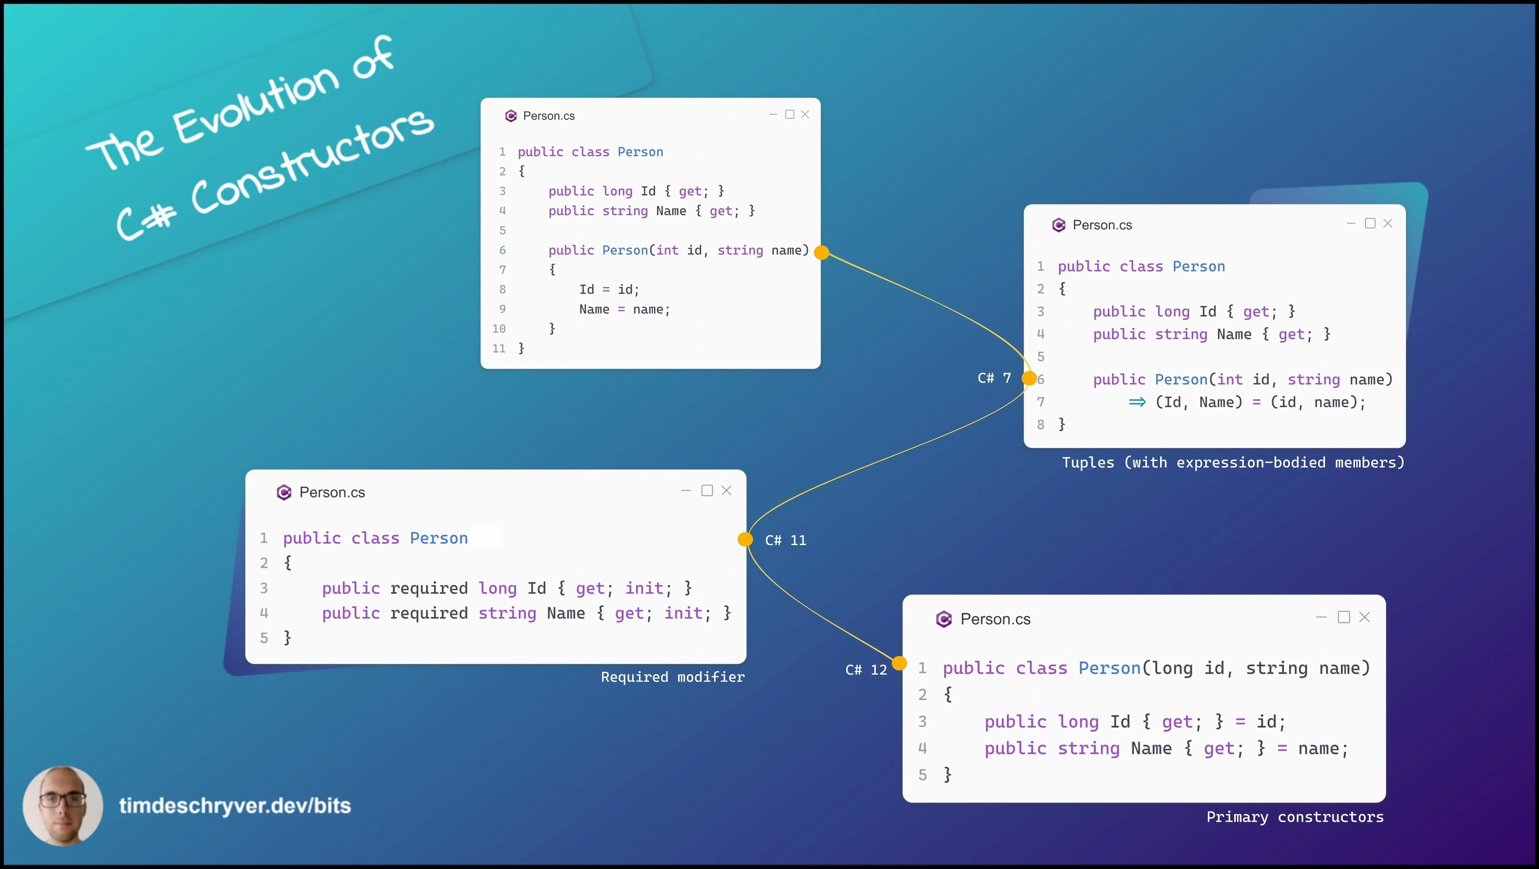Maximize the Tuples Person.cs window
This screenshot has height=869, width=1539.
click(1370, 223)
